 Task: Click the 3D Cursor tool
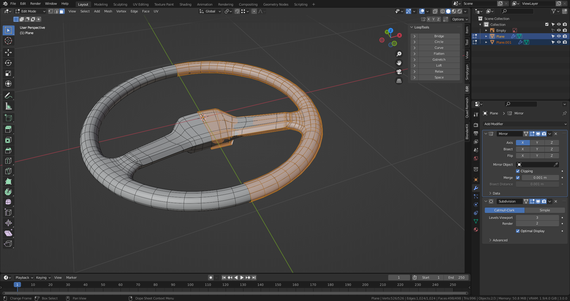click(x=8, y=41)
